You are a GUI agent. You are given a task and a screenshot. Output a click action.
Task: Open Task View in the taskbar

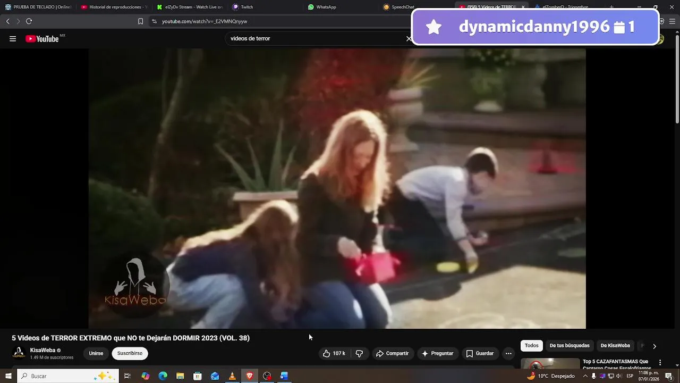point(127,376)
